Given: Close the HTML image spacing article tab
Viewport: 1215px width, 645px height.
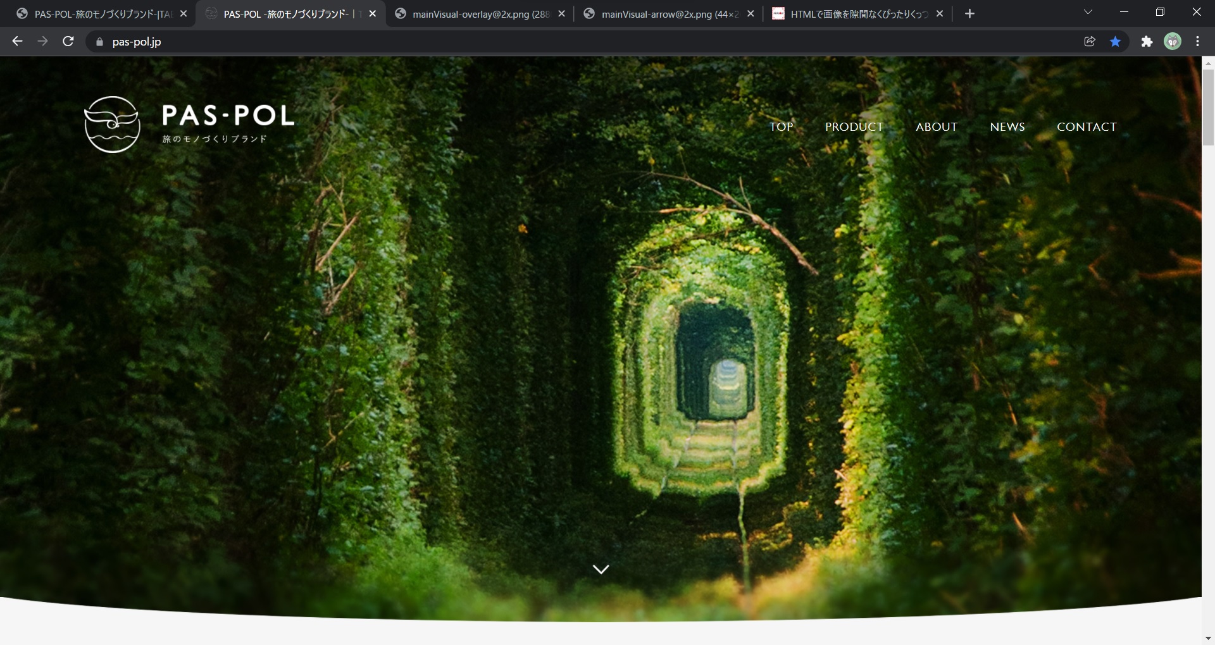Looking at the screenshot, I should point(940,14).
